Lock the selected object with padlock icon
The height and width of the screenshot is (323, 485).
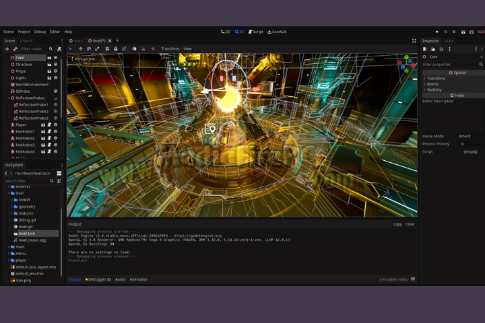(x=116, y=49)
